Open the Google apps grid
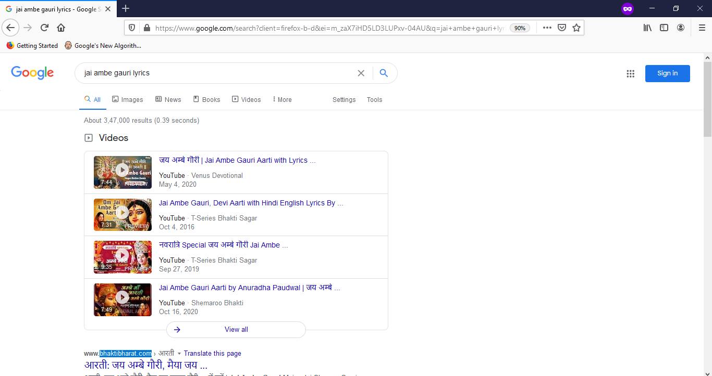This screenshot has height=376, width=712. [x=630, y=74]
